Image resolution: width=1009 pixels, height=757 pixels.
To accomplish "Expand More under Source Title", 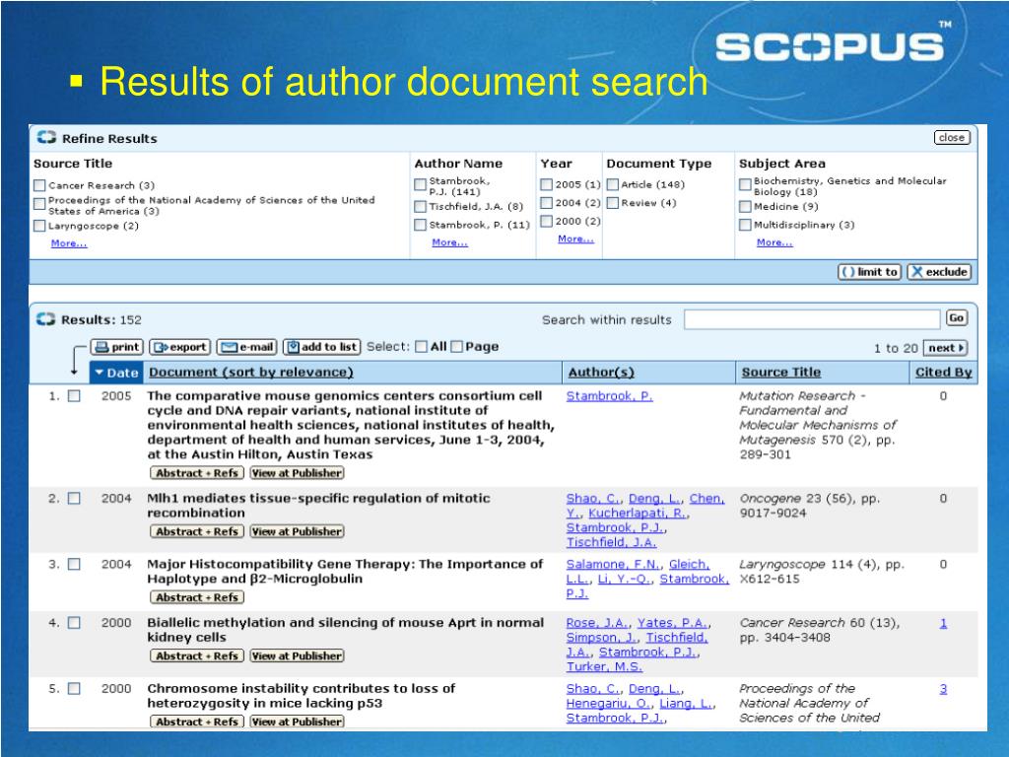I will point(69,243).
